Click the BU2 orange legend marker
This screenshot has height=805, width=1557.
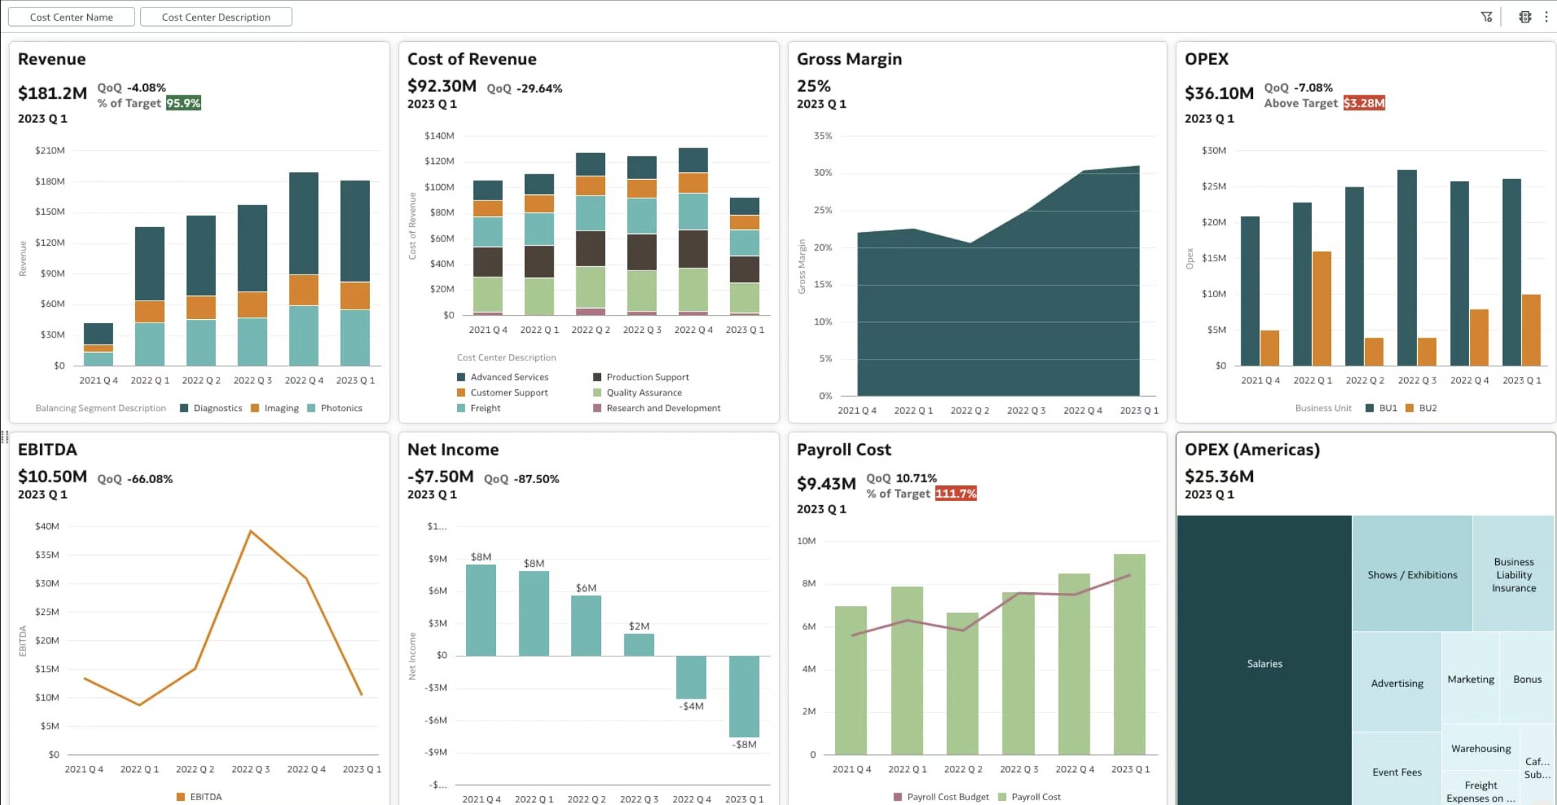click(1409, 408)
